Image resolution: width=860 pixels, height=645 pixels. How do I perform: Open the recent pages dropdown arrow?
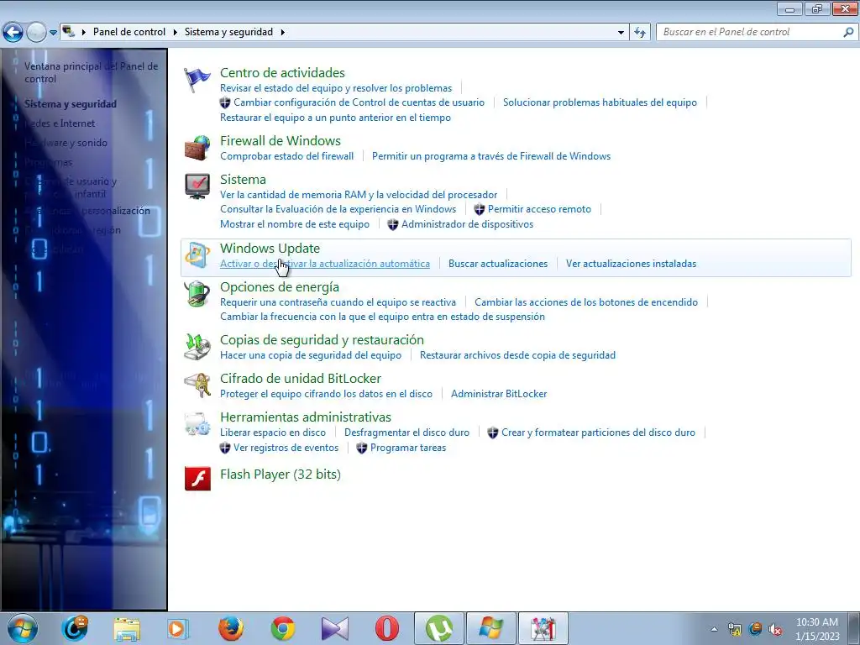pos(53,33)
